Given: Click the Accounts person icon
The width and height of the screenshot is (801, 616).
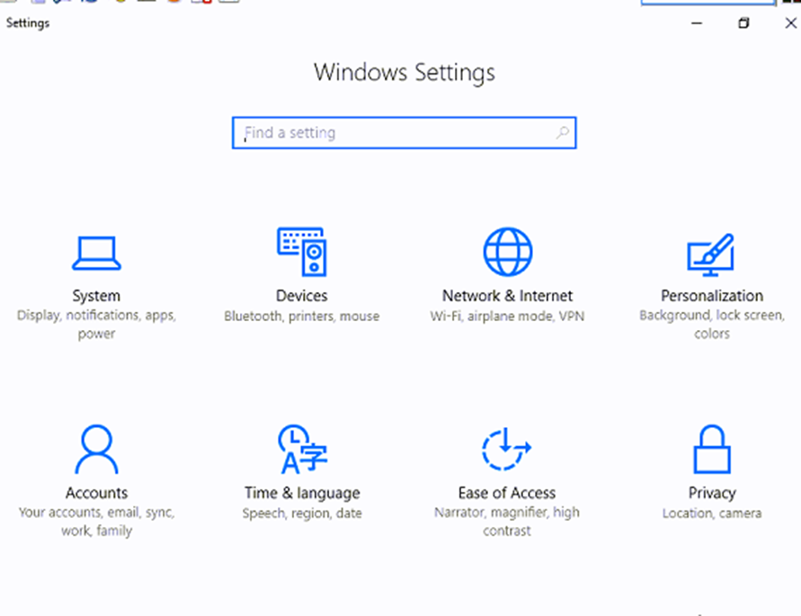Looking at the screenshot, I should point(96,450).
